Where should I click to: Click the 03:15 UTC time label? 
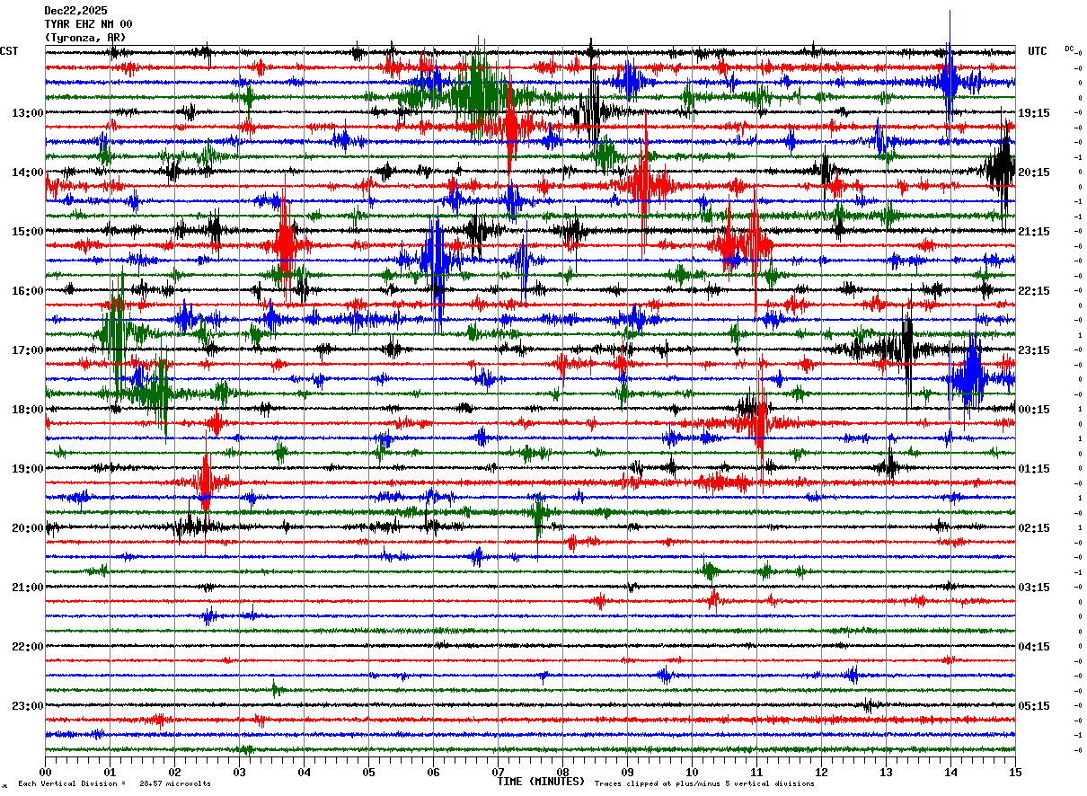point(1034,588)
